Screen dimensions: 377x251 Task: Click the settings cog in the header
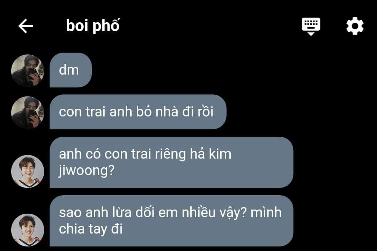point(355,26)
